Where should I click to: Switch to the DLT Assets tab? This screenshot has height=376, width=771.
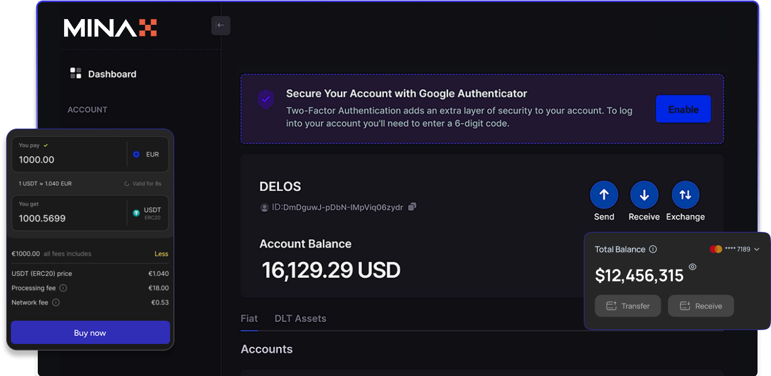pos(300,319)
